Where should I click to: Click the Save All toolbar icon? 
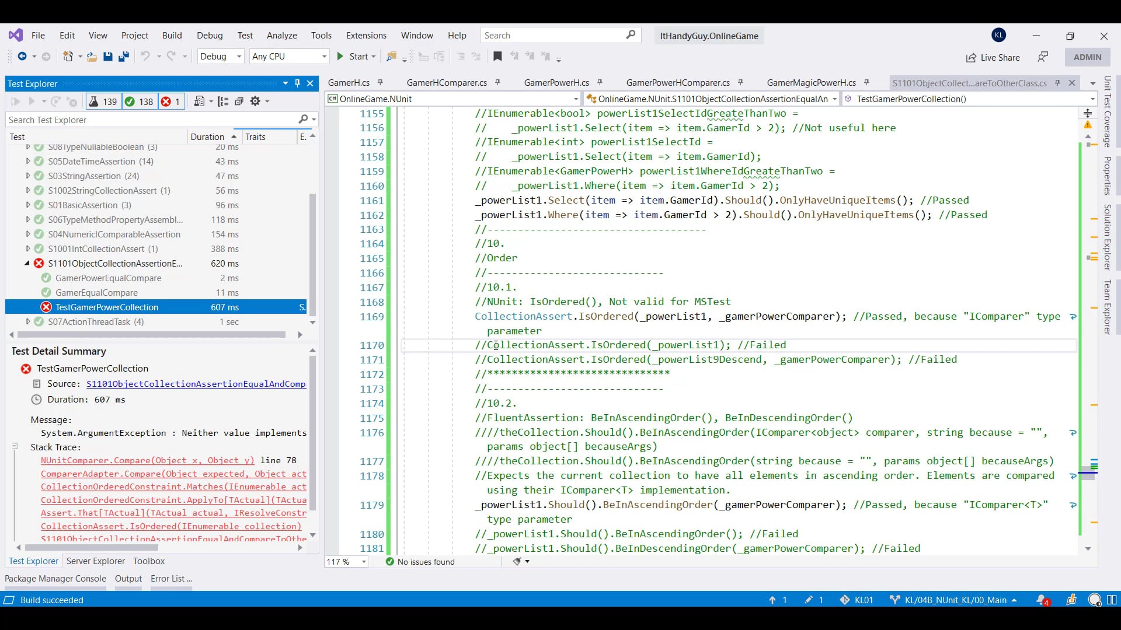124,57
